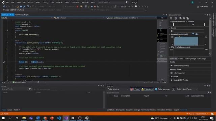Click the Process Memory graph area
The height and width of the screenshot is (121, 216).
point(189,41)
